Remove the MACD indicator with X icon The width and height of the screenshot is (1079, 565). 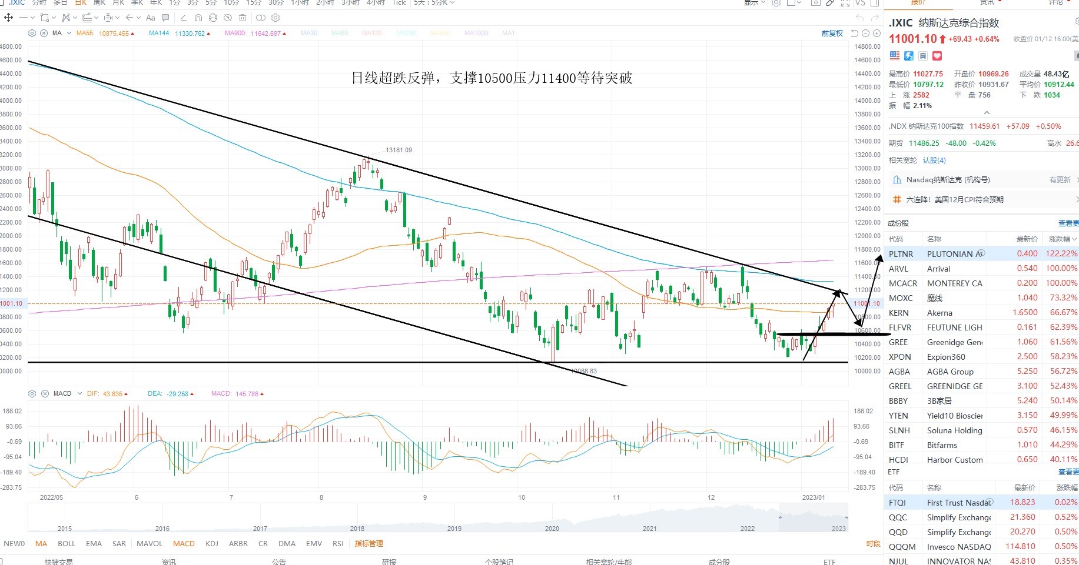coord(45,393)
